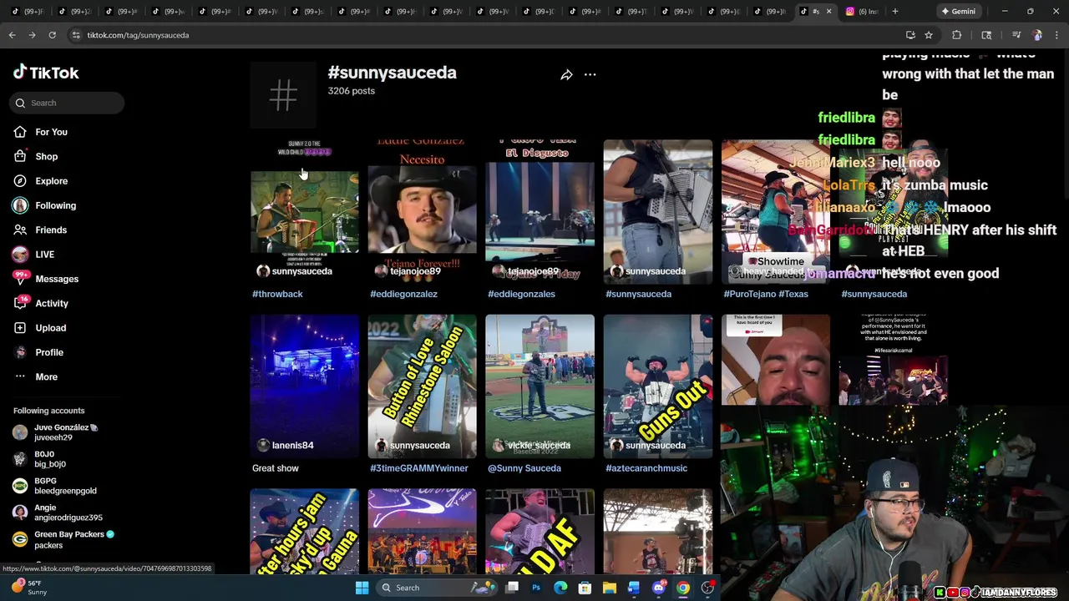Click the Upload plus icon

pyautogui.click(x=20, y=328)
